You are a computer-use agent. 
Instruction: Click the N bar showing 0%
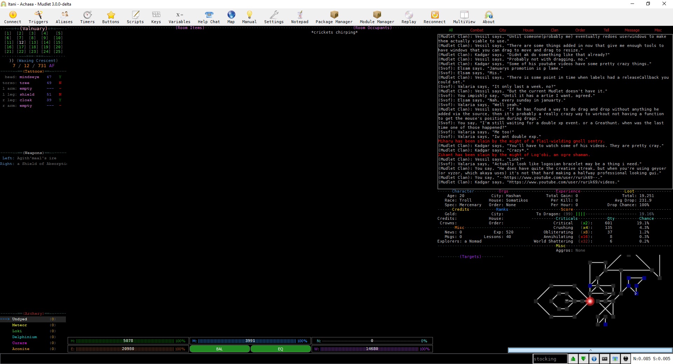372,341
